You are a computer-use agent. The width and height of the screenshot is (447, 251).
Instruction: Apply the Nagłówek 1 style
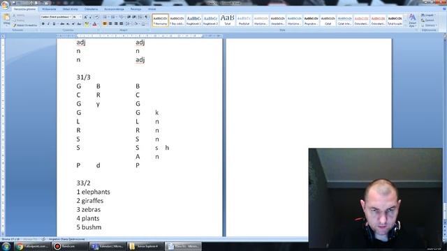(x=194, y=20)
